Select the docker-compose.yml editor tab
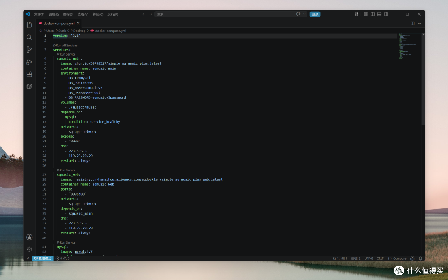This screenshot has height=280, width=448. point(58,24)
